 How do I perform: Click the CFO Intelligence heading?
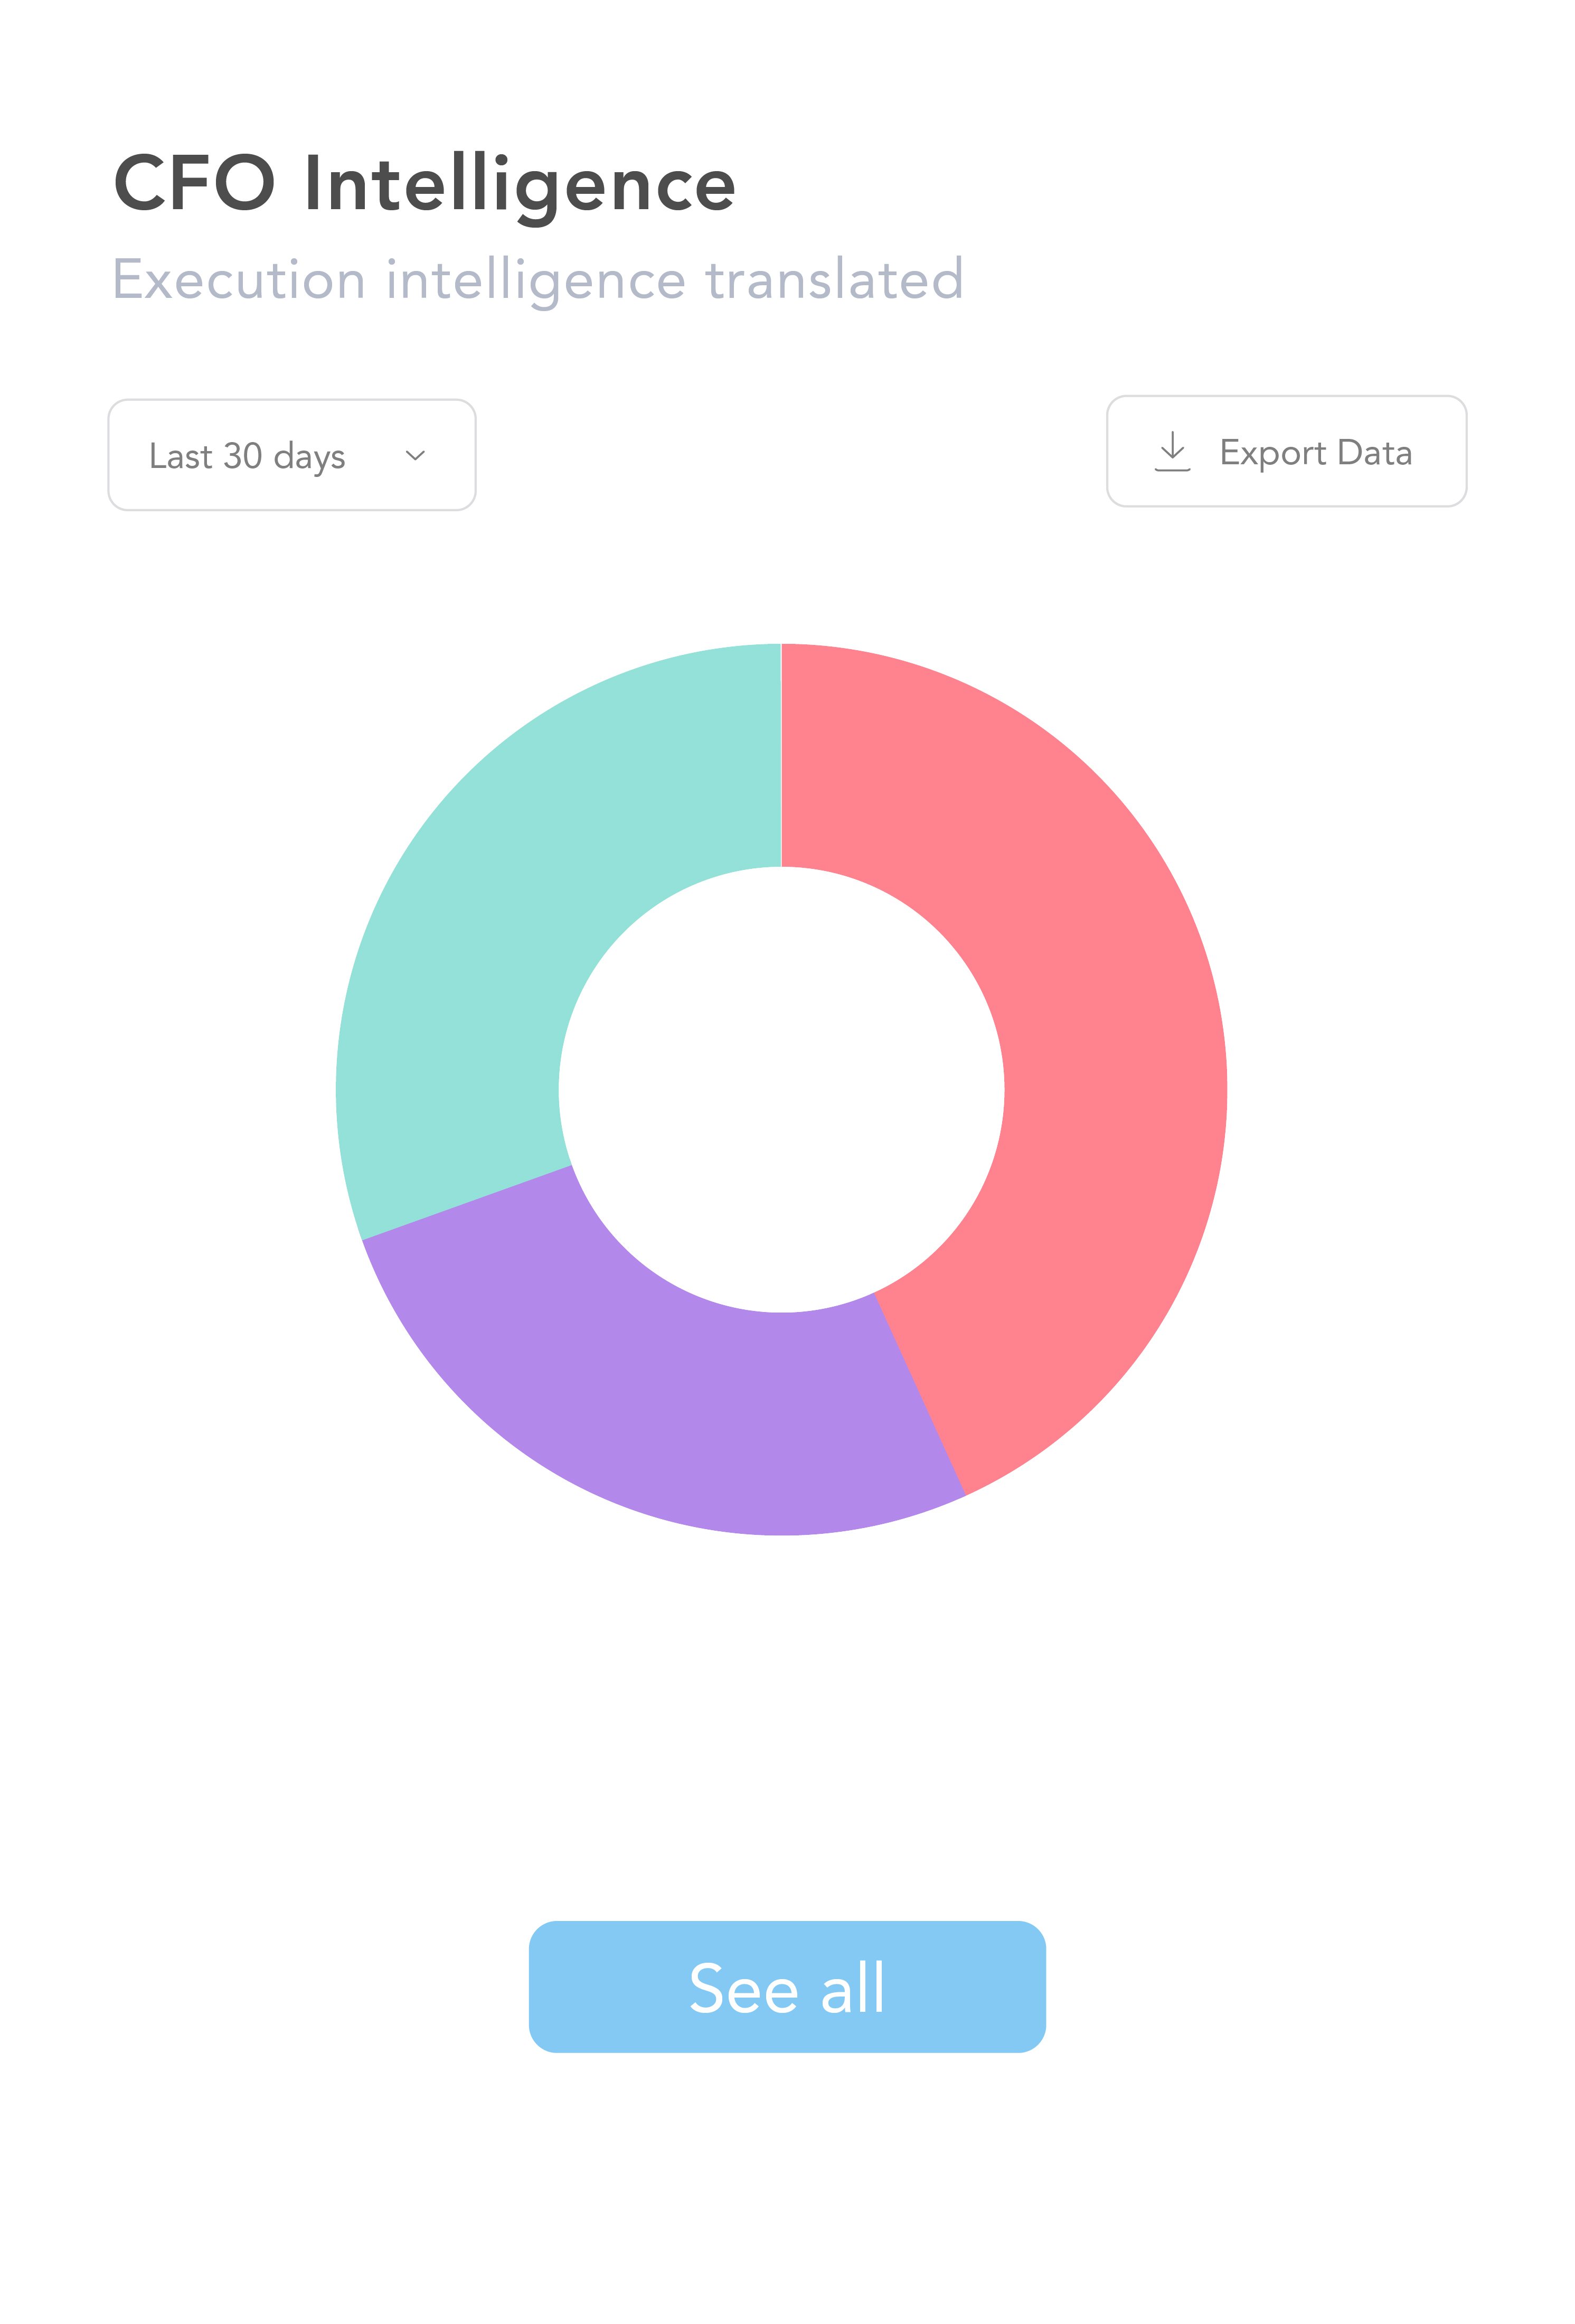424,184
